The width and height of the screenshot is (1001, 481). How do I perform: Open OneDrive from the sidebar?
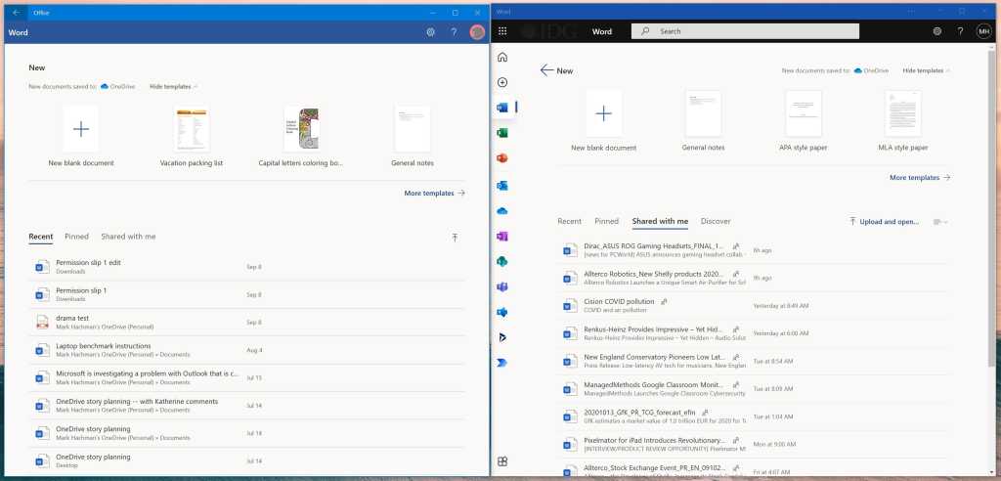coord(502,211)
